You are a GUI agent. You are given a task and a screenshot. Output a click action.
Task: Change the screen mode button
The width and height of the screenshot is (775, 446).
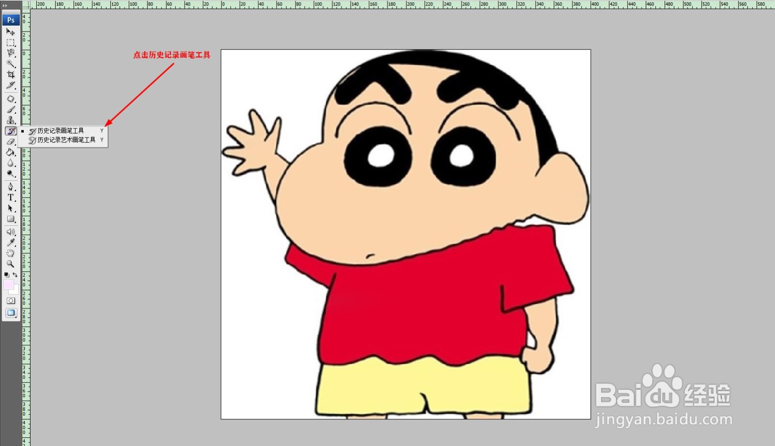(x=11, y=313)
